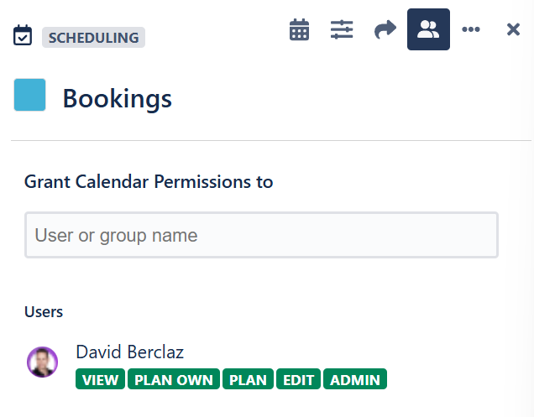Open the three-dot more options menu
Viewport: 534px width, 417px height.
pyautogui.click(x=471, y=30)
